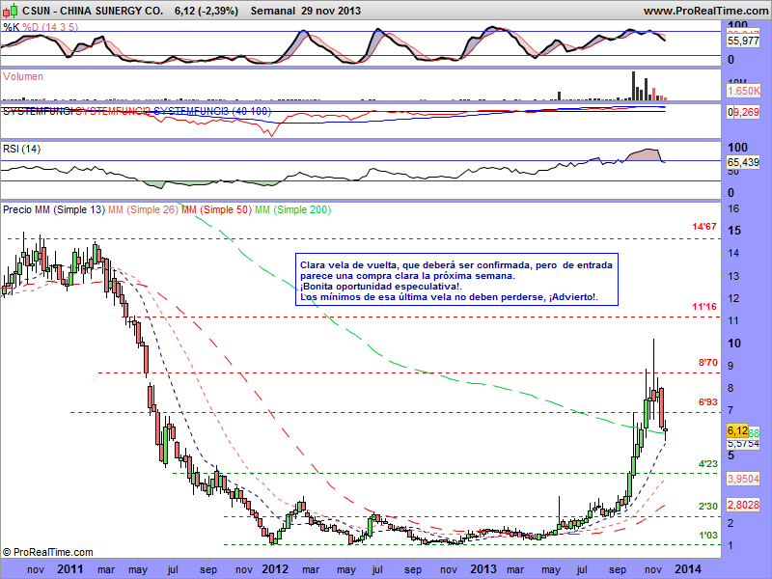
Task: Click the blue annotation box starting Clara vela
Action: 456,280
